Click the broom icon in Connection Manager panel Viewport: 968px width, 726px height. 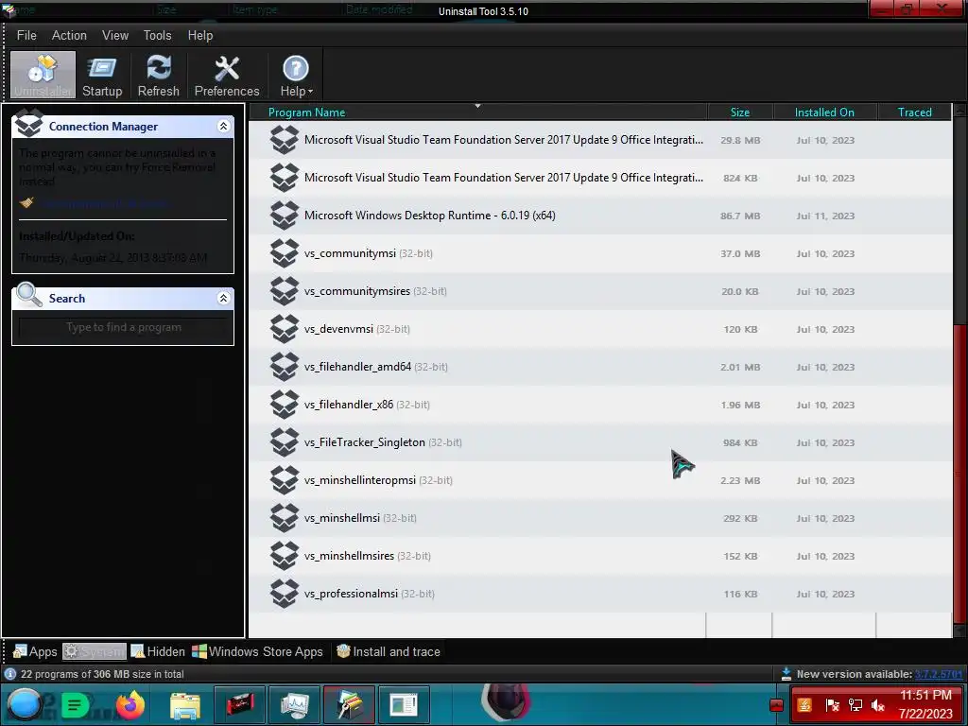pyautogui.click(x=26, y=202)
